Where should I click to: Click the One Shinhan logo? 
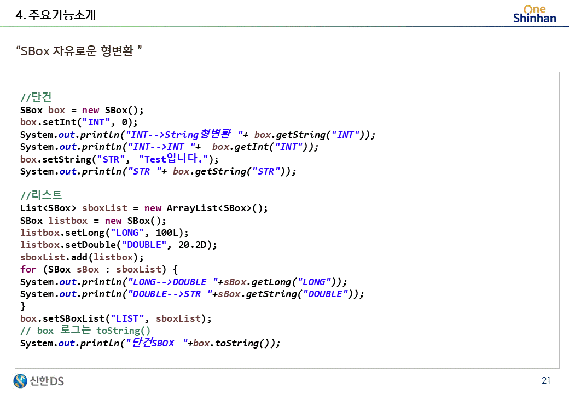tap(535, 14)
